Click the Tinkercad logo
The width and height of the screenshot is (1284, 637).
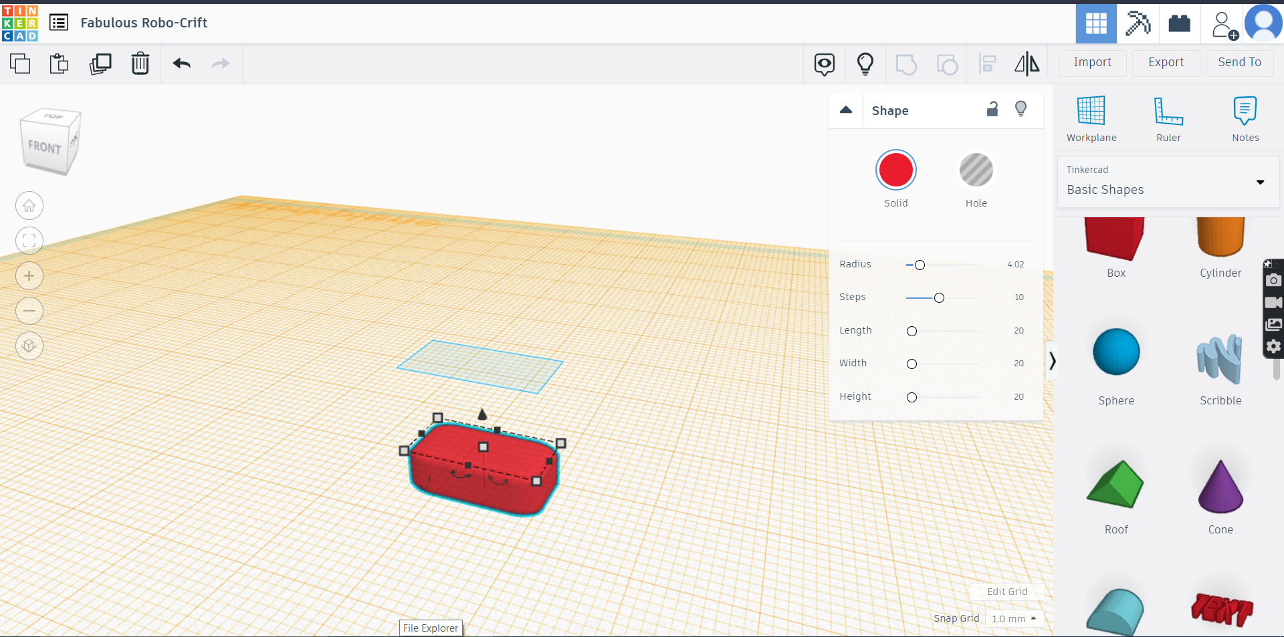20,23
